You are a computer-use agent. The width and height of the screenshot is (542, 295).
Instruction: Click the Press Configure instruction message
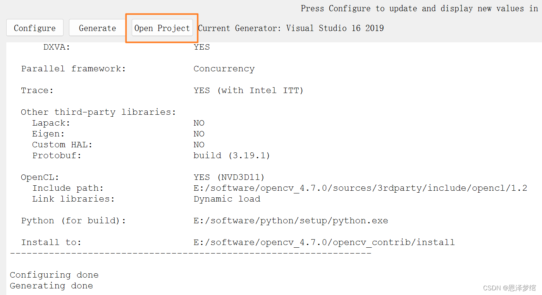(x=417, y=8)
